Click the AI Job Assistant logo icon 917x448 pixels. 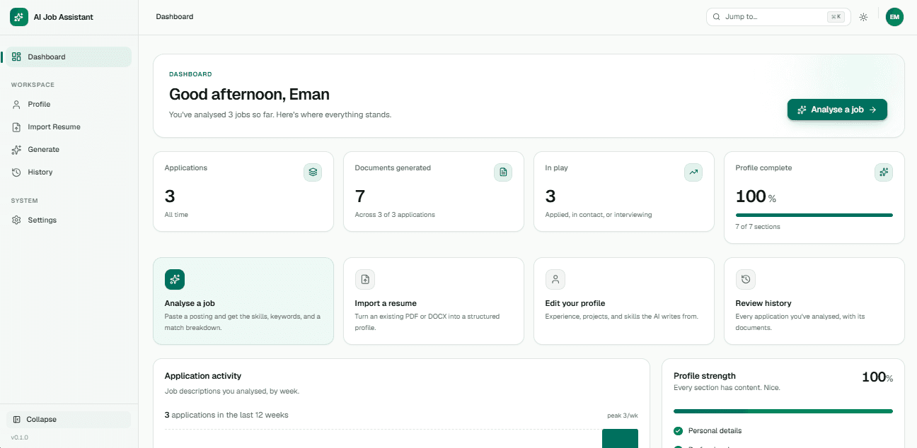pos(19,17)
